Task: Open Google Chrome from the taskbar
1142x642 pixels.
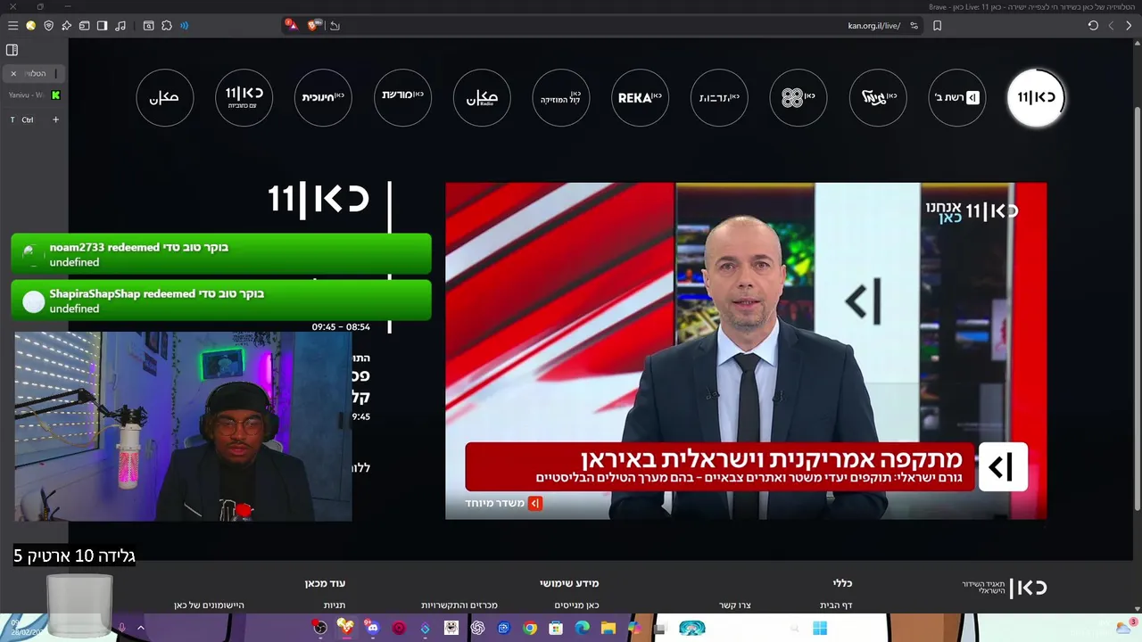Action: tap(530, 628)
